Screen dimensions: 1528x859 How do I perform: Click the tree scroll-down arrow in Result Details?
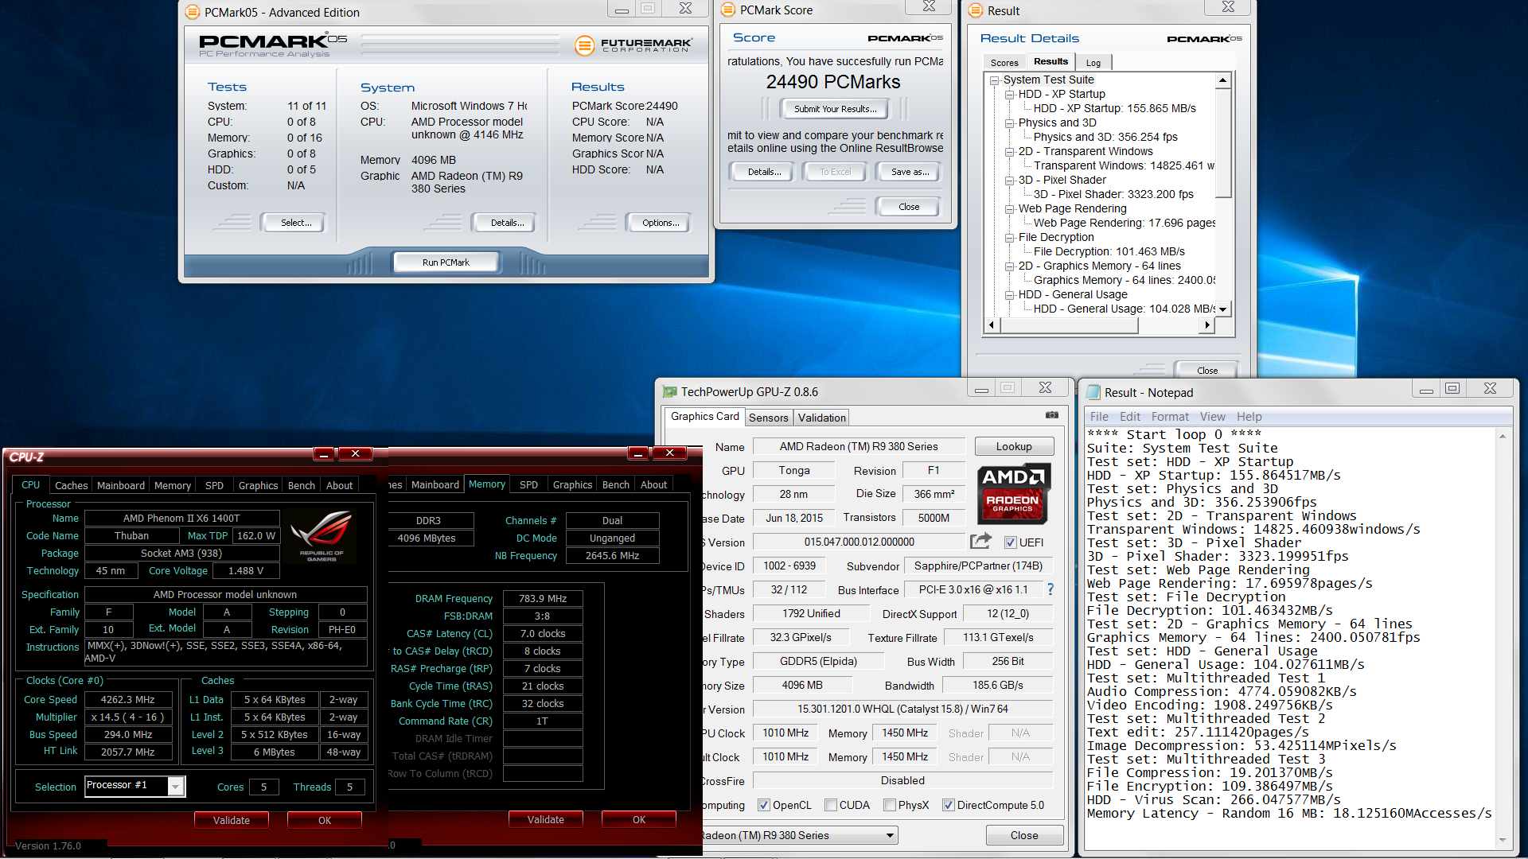click(x=1223, y=309)
